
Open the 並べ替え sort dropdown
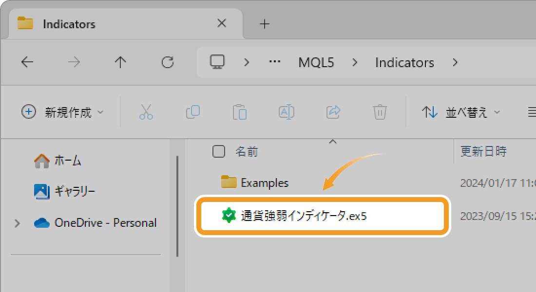[461, 112]
